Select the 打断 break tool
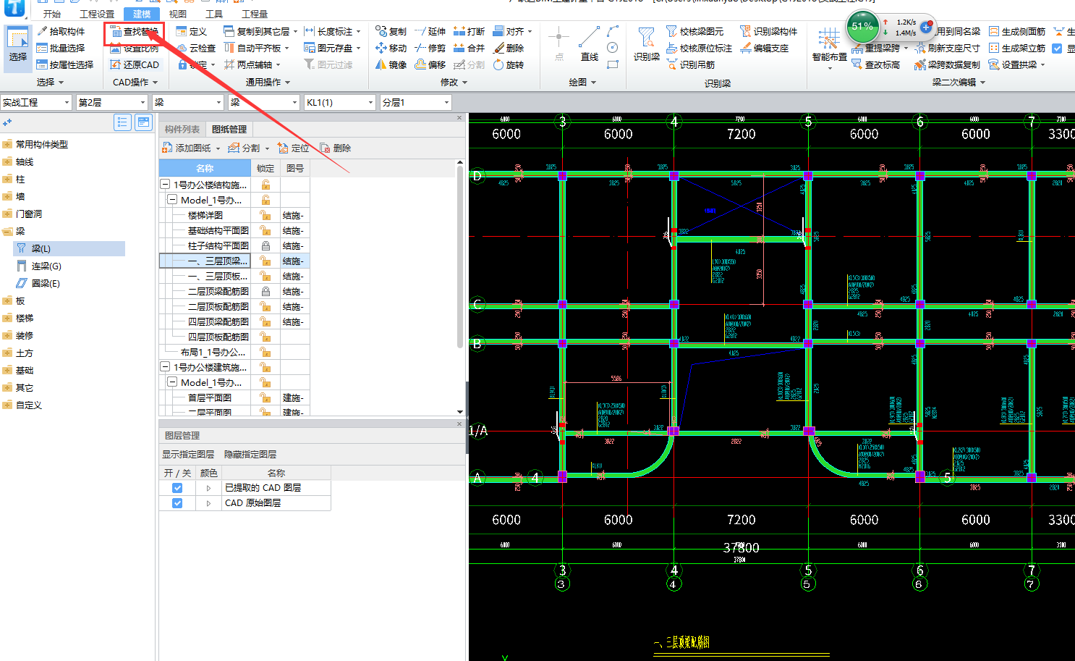This screenshot has height=661, width=1075. pyautogui.click(x=469, y=31)
